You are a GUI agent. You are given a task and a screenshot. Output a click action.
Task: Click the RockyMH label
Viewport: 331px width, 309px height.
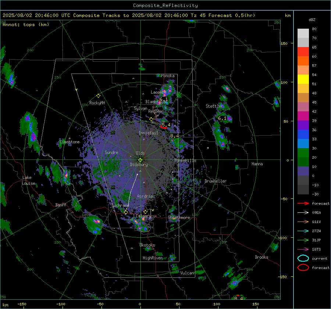(97, 103)
